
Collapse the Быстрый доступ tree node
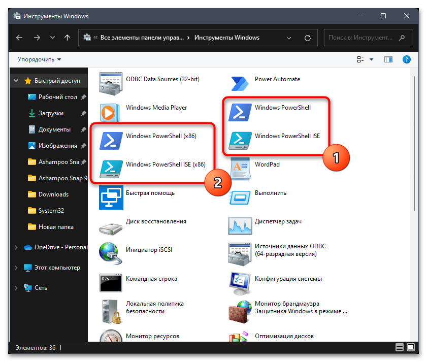pyautogui.click(x=16, y=81)
